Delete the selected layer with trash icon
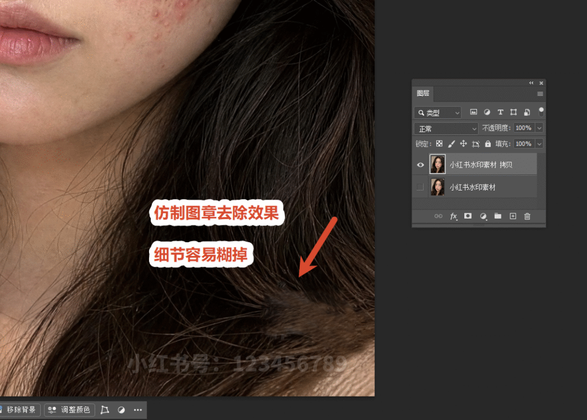 527,216
